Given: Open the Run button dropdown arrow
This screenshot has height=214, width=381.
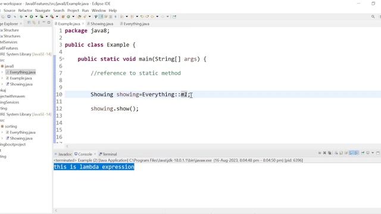Looking at the screenshot, I should pyautogui.click(x=36, y=17).
